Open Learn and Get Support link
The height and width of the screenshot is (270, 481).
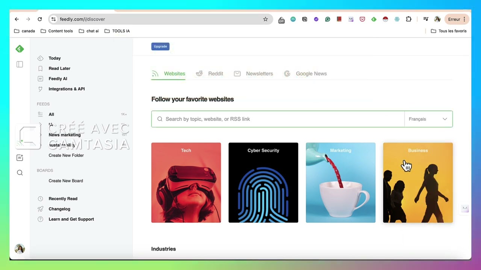click(x=71, y=219)
